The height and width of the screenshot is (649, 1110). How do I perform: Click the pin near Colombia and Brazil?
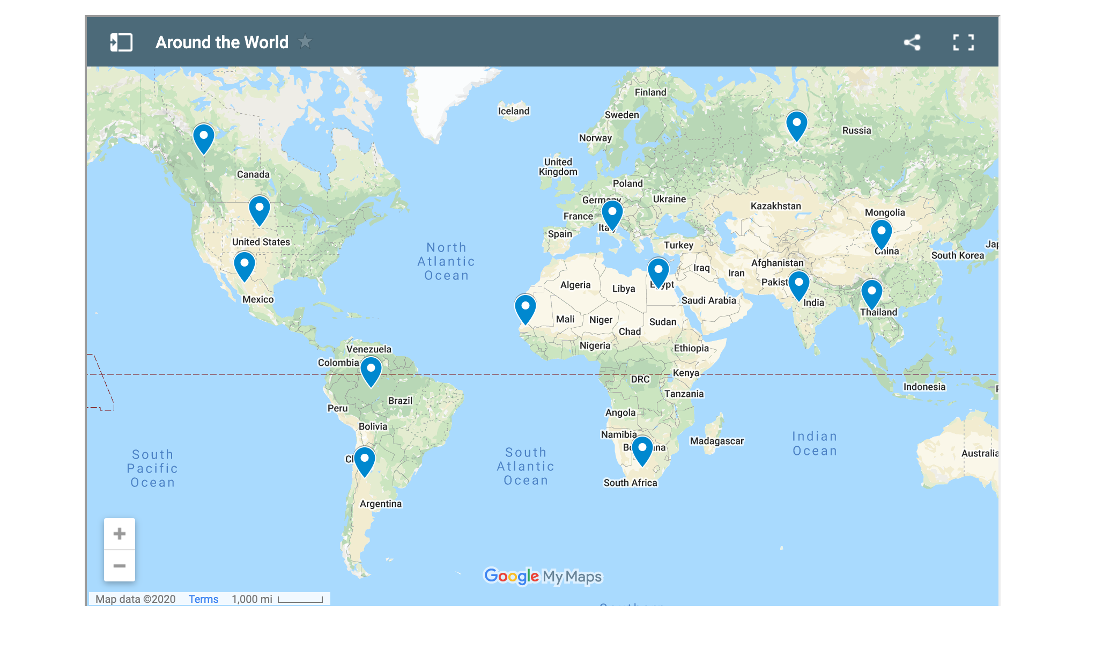(371, 371)
